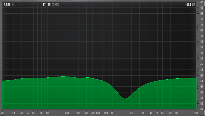Click the crosshair intersection on the graph
The image size is (205, 116).
(x=140, y=68)
